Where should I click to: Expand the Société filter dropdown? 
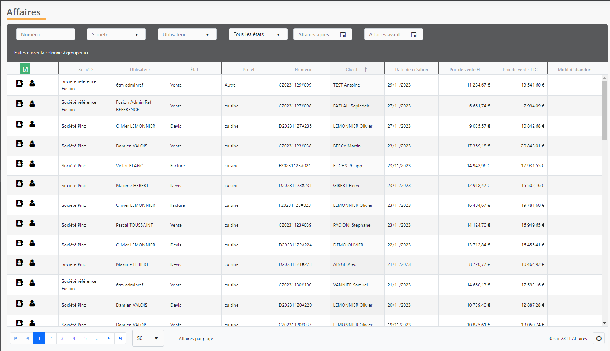point(136,34)
